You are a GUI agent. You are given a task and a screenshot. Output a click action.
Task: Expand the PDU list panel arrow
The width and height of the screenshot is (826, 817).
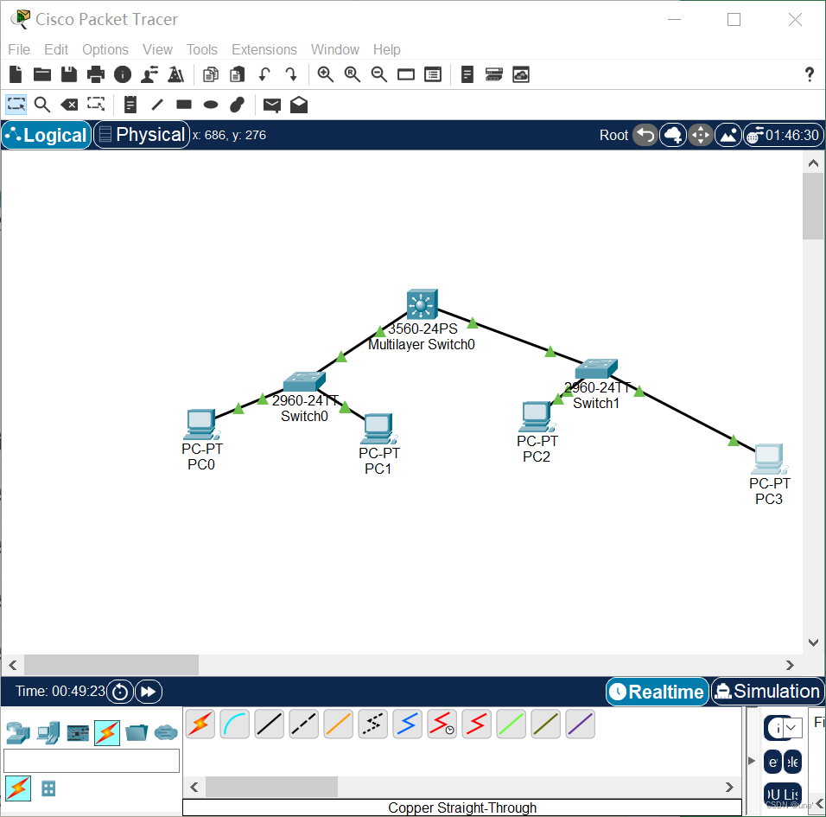coord(752,761)
